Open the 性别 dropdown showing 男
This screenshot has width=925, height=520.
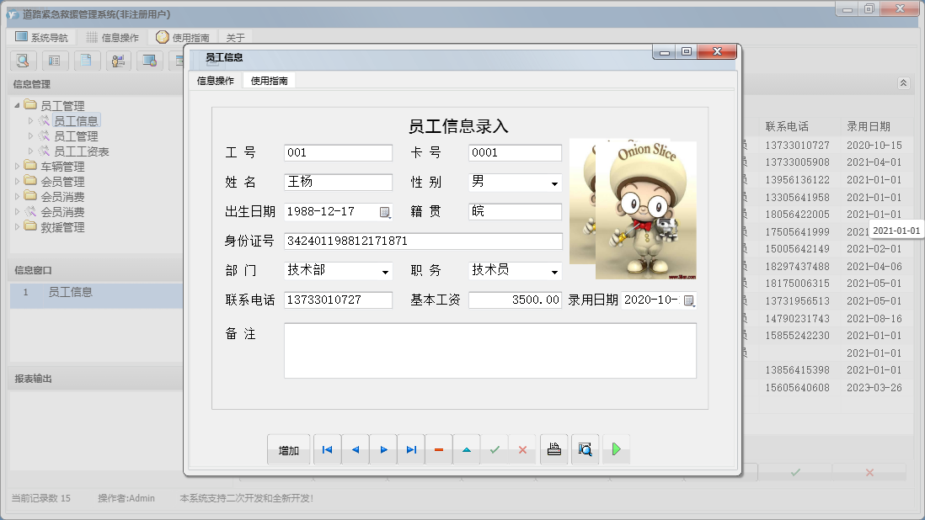pyautogui.click(x=544, y=182)
